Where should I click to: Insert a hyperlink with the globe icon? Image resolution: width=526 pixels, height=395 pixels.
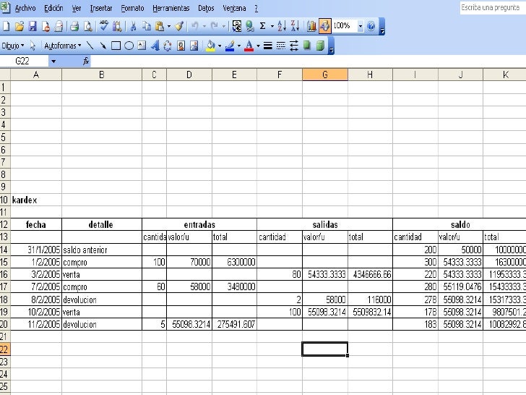click(250, 26)
